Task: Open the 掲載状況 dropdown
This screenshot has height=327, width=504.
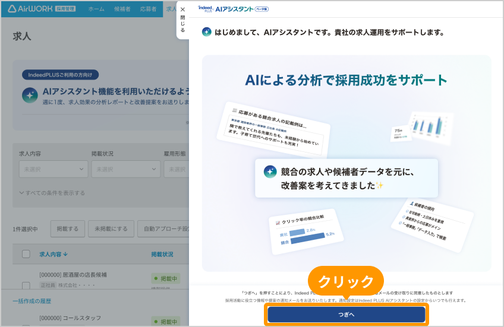Action: pos(125,169)
